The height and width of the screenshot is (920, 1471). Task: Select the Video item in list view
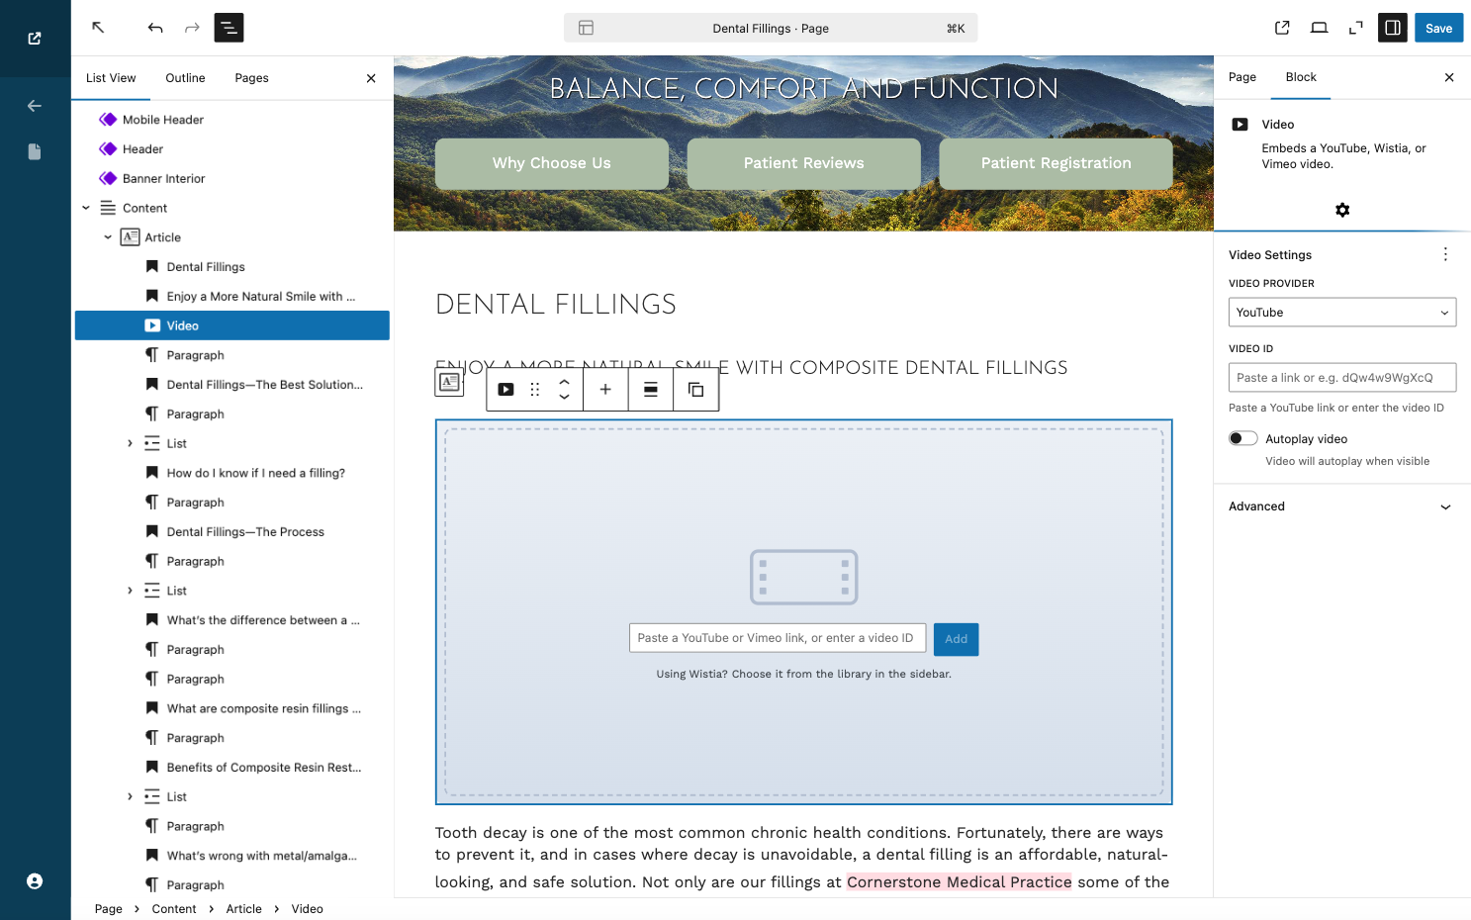point(232,325)
